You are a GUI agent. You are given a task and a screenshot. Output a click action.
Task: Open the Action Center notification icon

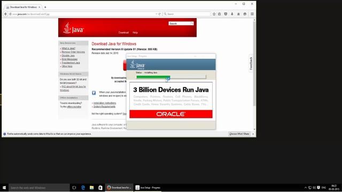[x=318, y=188]
